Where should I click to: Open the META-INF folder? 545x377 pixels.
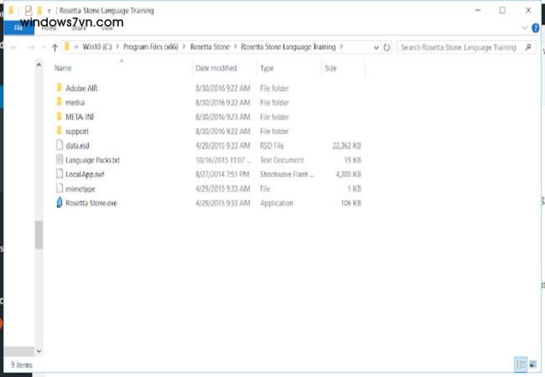click(80, 116)
